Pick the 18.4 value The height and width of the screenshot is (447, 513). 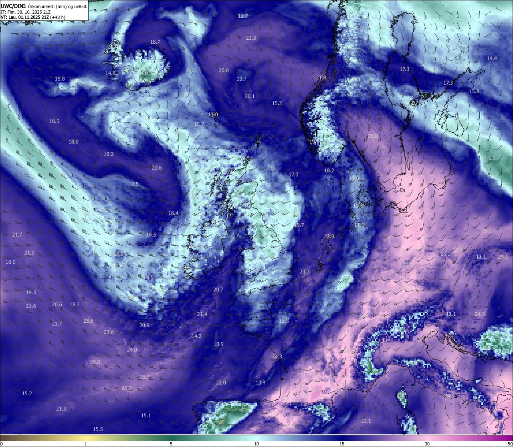[x=173, y=213]
